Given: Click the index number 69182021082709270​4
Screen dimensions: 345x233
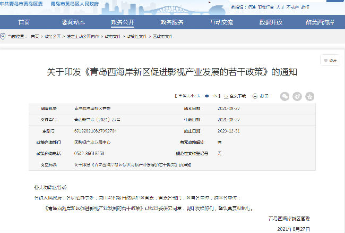Looking at the screenshot, I should coord(95,131).
